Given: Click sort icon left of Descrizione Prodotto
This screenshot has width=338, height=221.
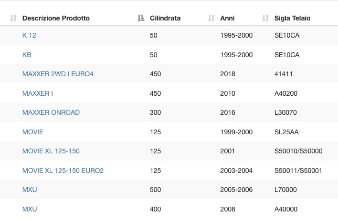Looking at the screenshot, I should pyautogui.click(x=13, y=18).
